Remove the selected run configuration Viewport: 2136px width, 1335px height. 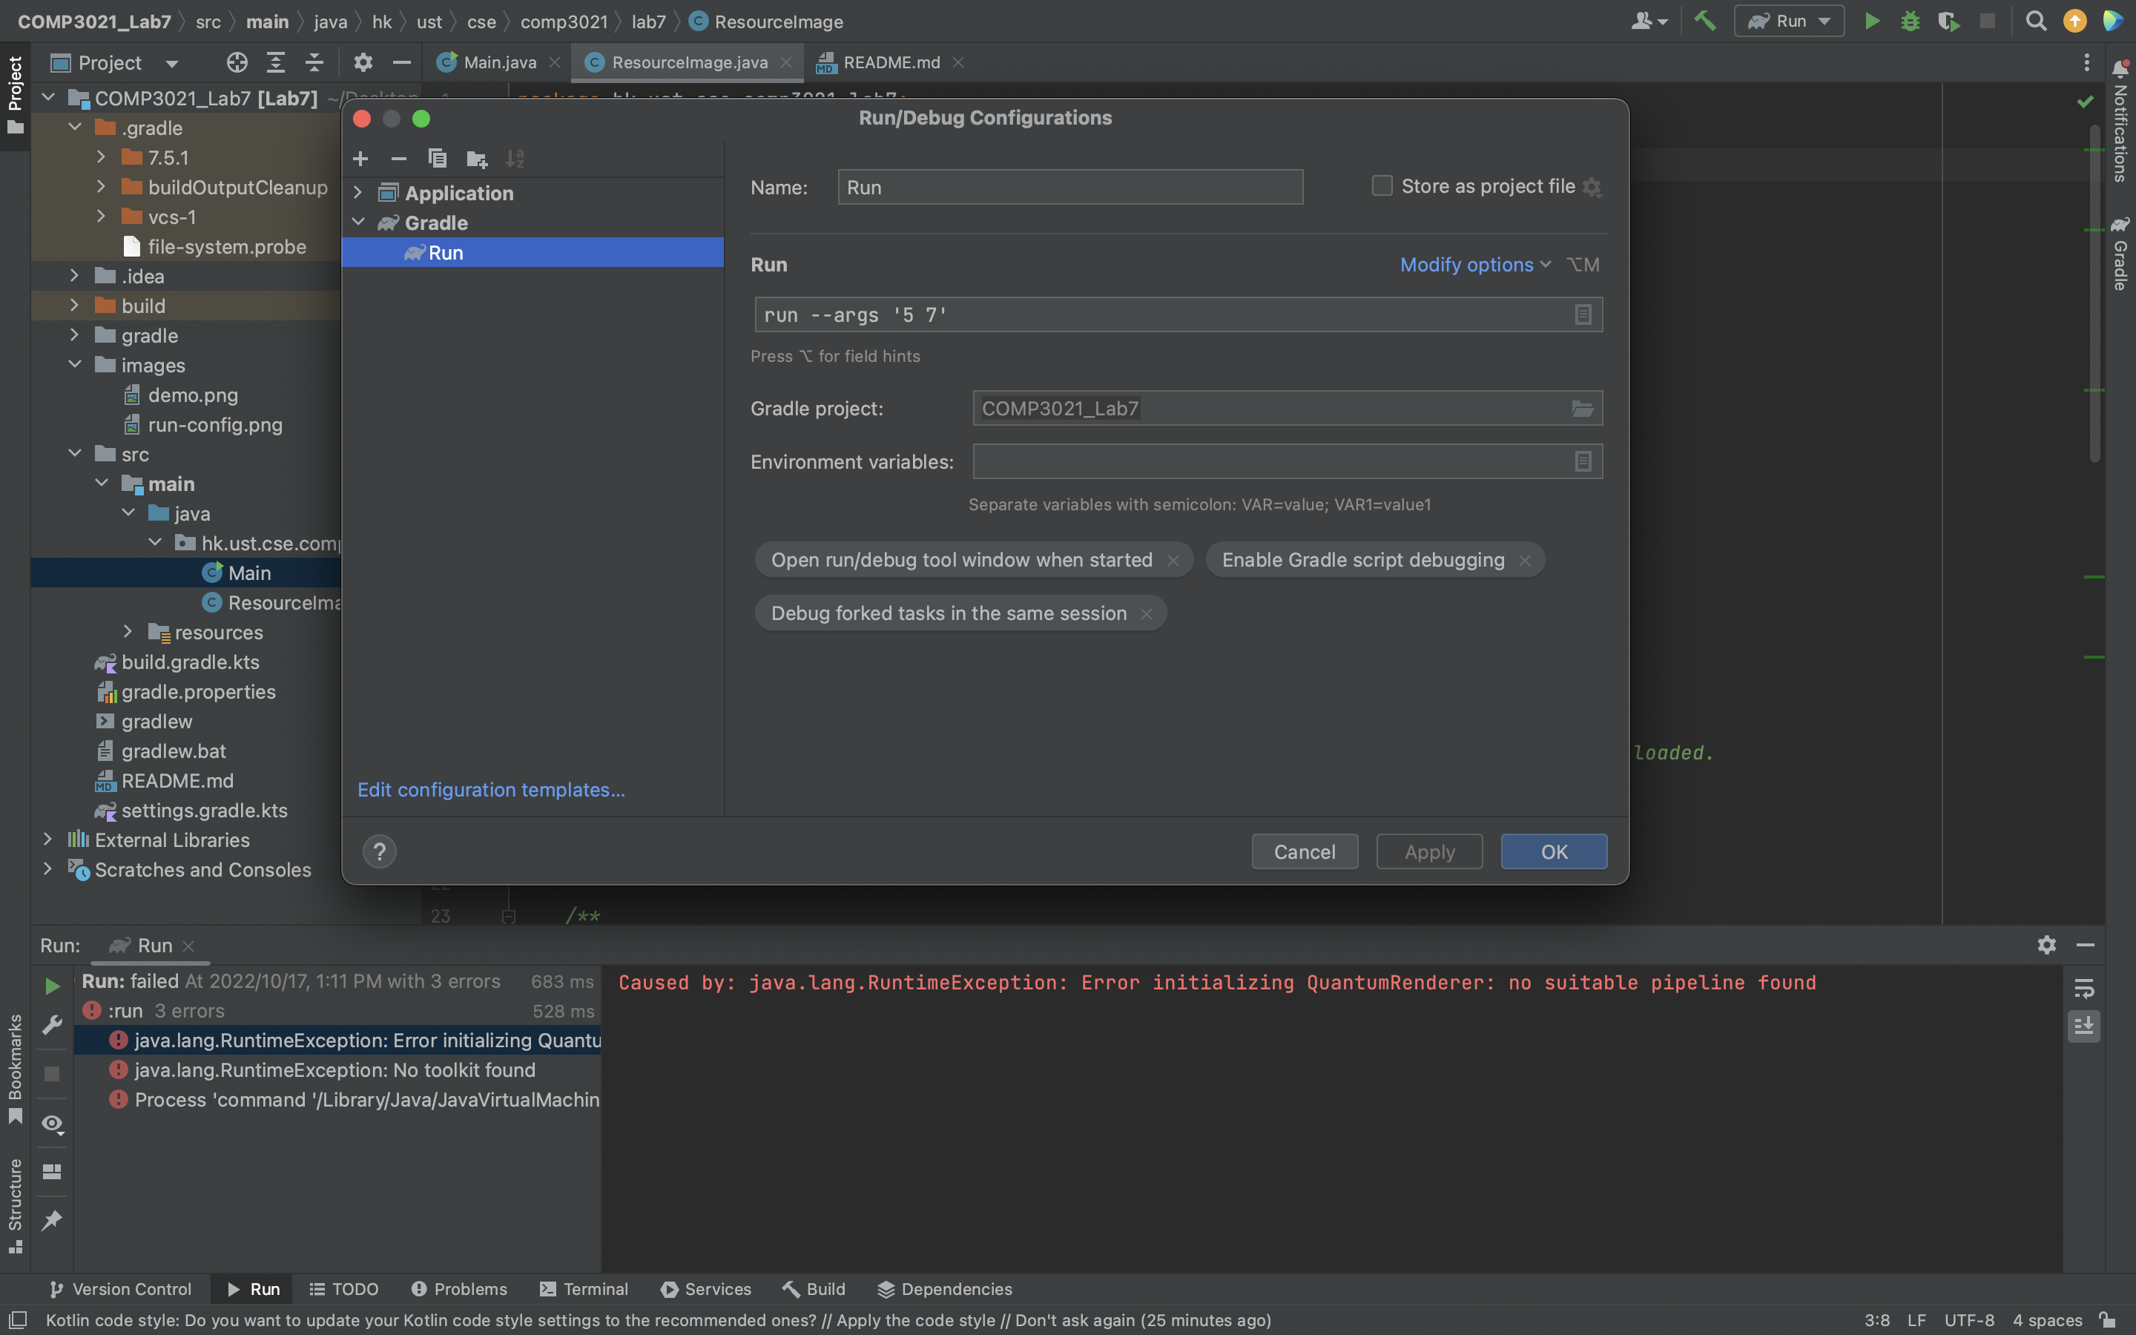pos(399,159)
